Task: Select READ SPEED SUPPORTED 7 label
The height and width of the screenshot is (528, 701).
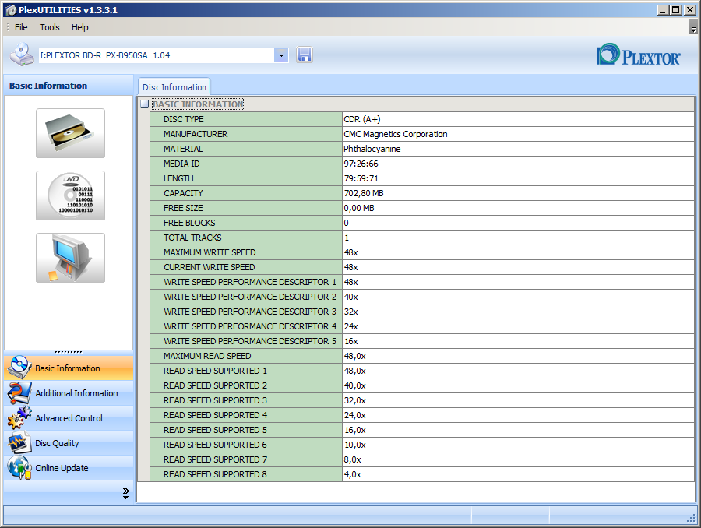Action: point(215,459)
